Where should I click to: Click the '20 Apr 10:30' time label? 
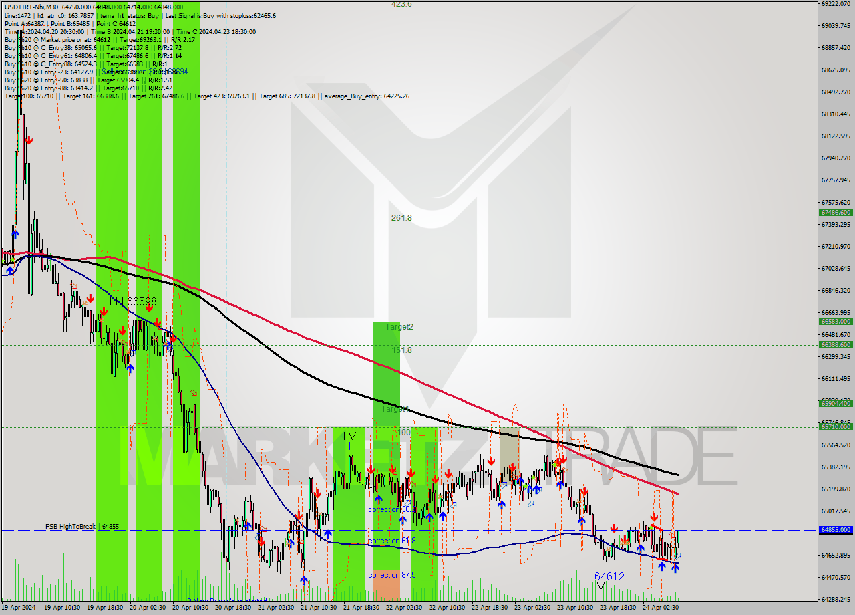coord(190,608)
